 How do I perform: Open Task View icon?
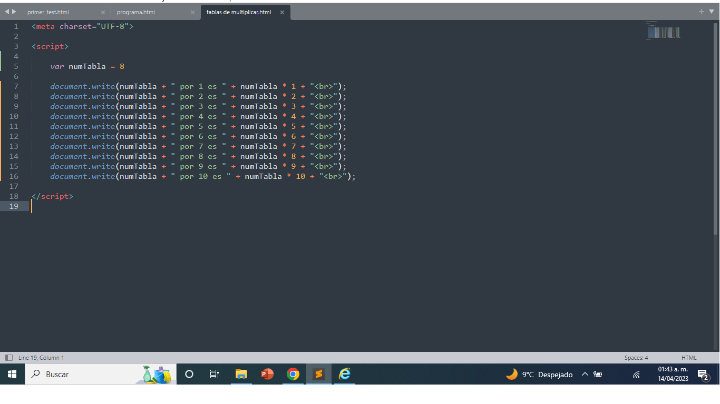pos(215,374)
